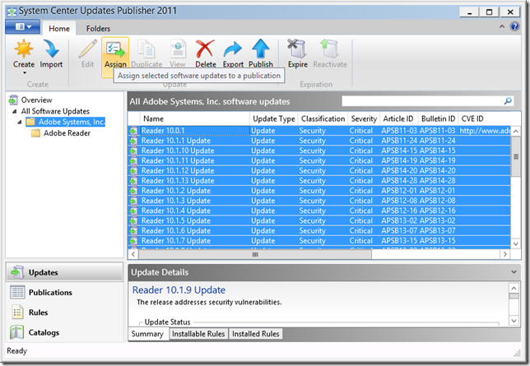530x366 pixels.
Task: Click the horizontal scrollbar thumb in the update list
Action: (255, 254)
